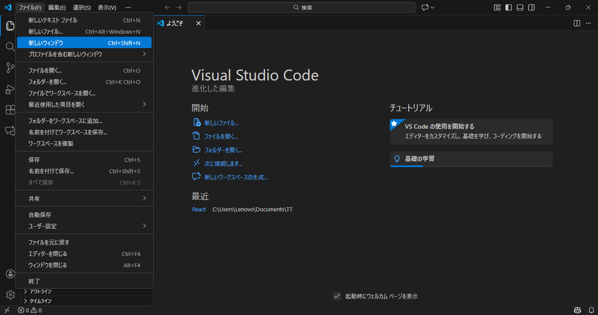Select ワークスペースを複製 menu entry
598x315 pixels.
tap(84, 143)
